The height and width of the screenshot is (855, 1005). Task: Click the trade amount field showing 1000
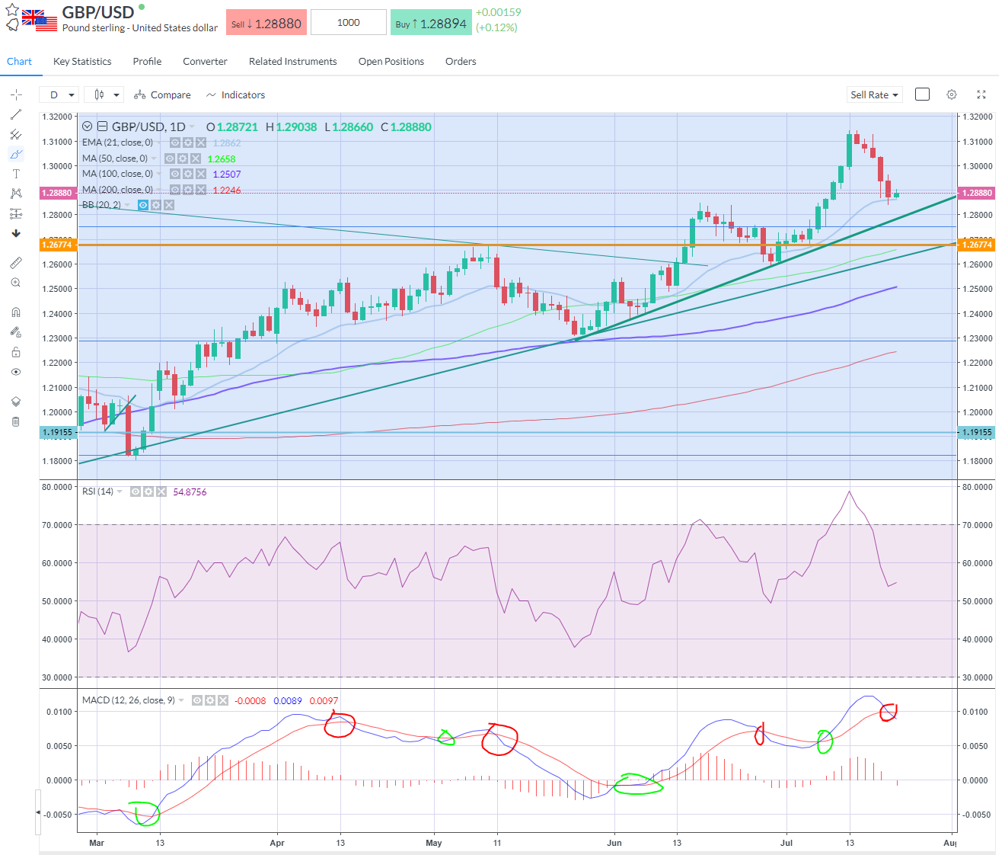pyautogui.click(x=349, y=23)
